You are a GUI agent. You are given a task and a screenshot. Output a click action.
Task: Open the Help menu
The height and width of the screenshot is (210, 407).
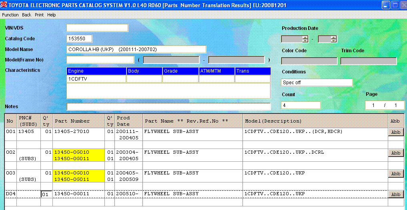51,15
